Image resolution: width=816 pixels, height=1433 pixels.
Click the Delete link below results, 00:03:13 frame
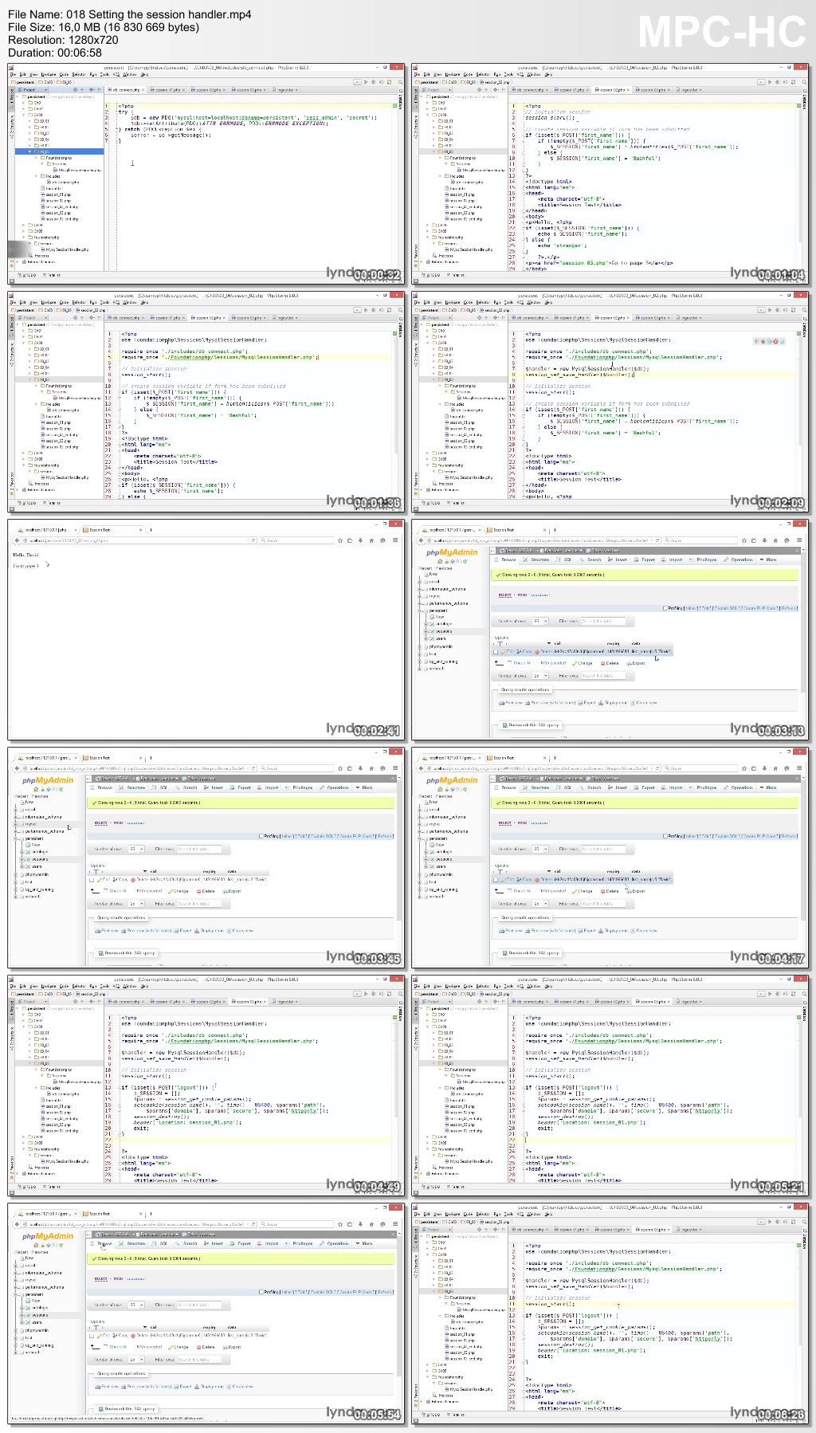610,663
